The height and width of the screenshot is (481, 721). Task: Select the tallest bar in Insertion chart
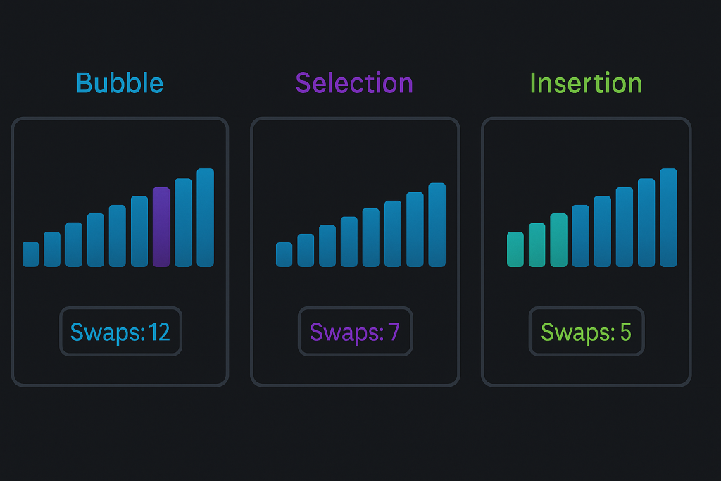coord(668,218)
